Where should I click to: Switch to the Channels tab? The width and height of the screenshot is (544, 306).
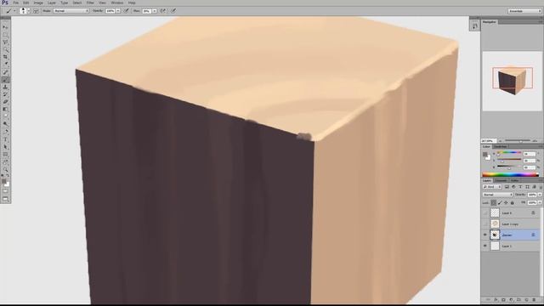[x=501, y=180]
